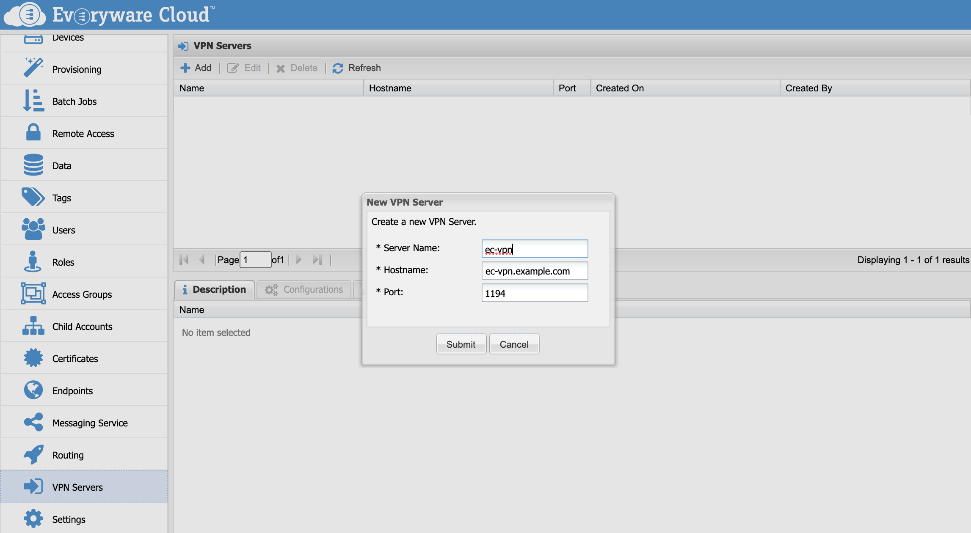Click the Delete toolbar button label
Image resolution: width=971 pixels, height=533 pixels.
pos(304,68)
